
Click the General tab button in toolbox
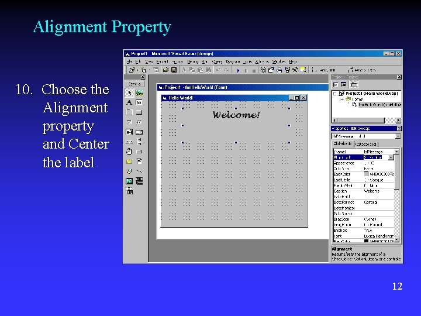pos(134,84)
